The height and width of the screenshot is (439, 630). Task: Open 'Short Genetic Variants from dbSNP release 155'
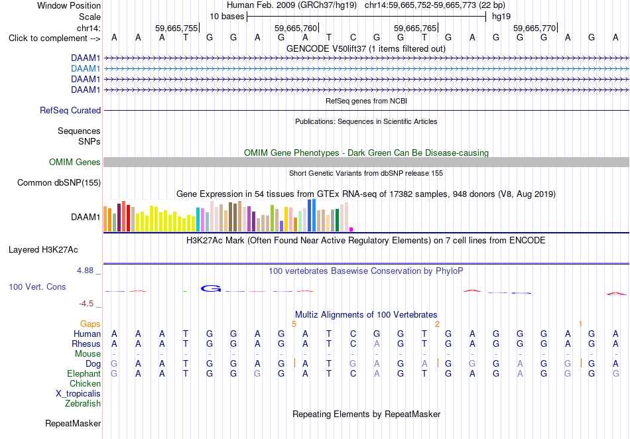click(x=366, y=173)
